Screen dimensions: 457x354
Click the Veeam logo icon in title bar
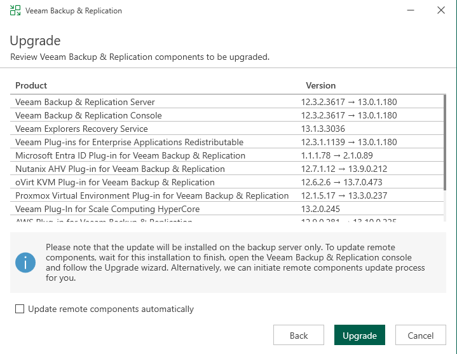[15, 11]
